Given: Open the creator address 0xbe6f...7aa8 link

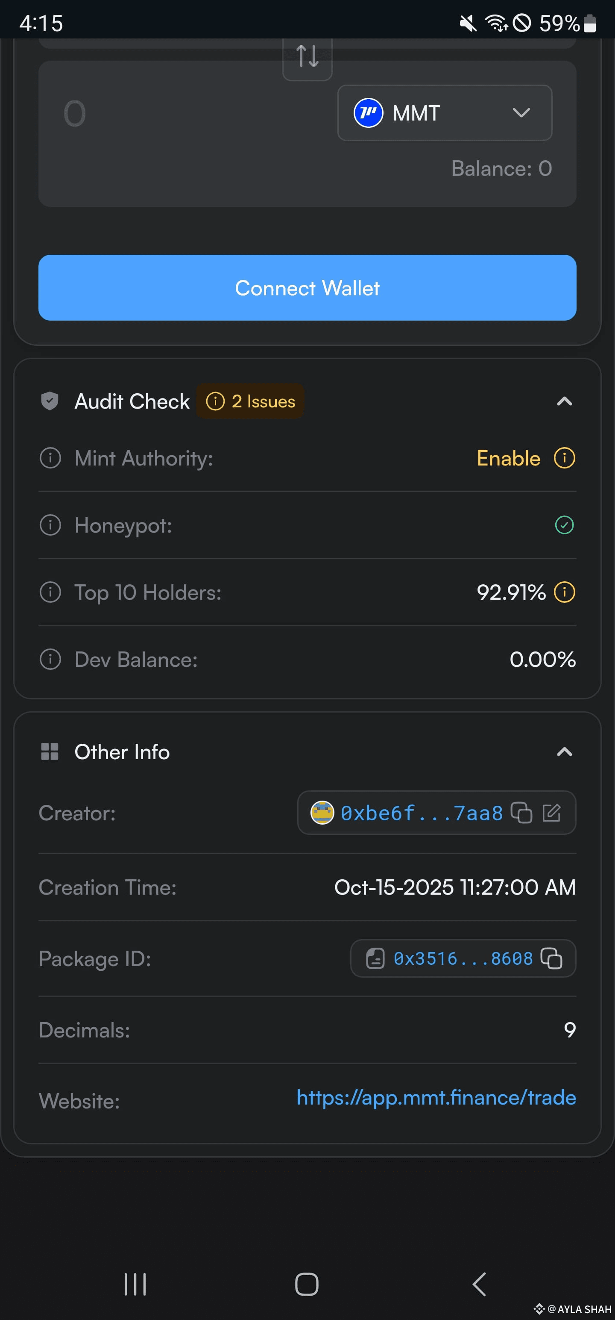Looking at the screenshot, I should click(422, 813).
